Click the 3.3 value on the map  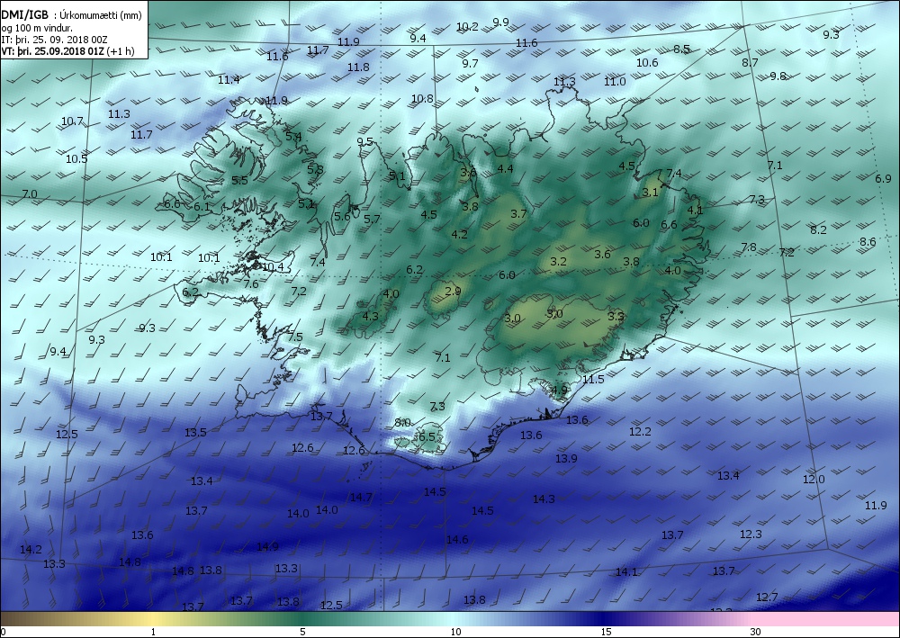616,316
